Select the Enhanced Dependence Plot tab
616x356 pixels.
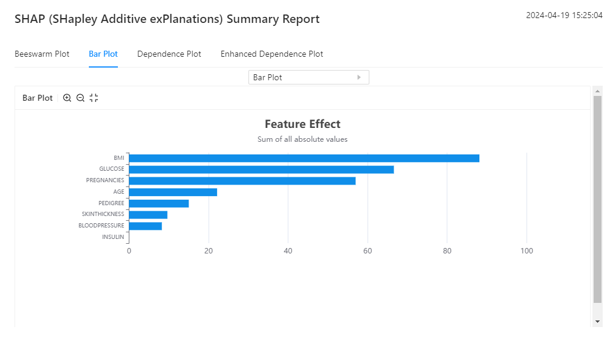pos(271,54)
